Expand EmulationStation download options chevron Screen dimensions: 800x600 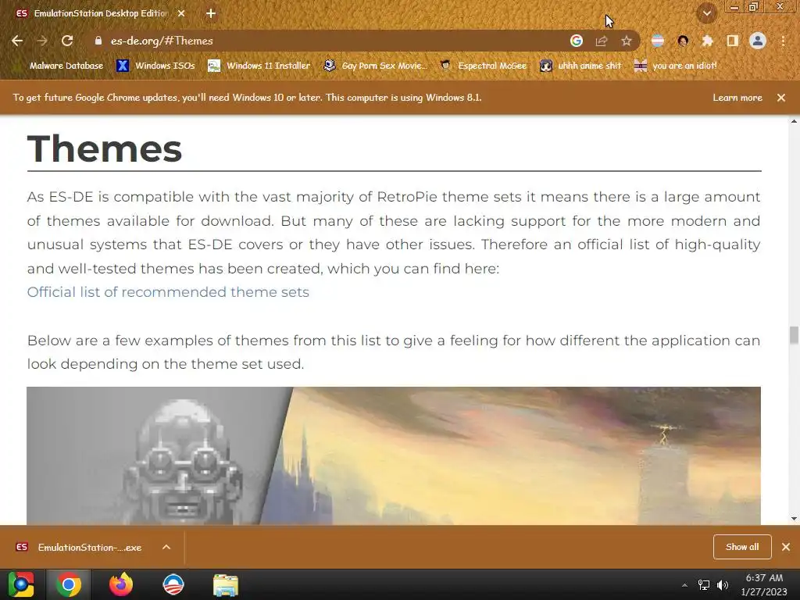pos(166,547)
